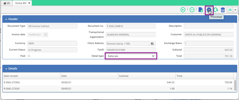Switch to the Global Bill tab
Screen dimensions: 239x100
tap(21, 3)
